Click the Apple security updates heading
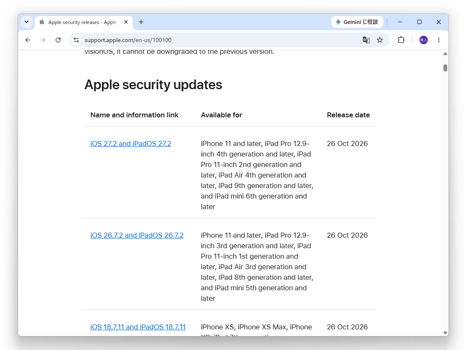Screen dimensions: 467x350 [x=153, y=85]
